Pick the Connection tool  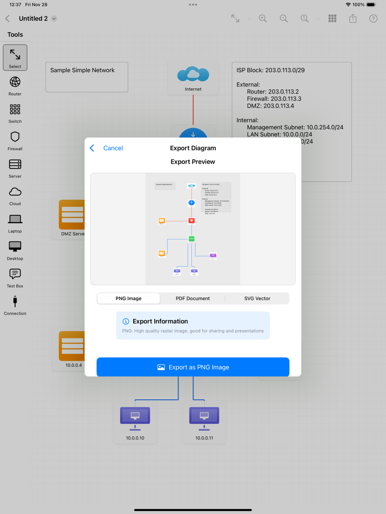(15, 306)
